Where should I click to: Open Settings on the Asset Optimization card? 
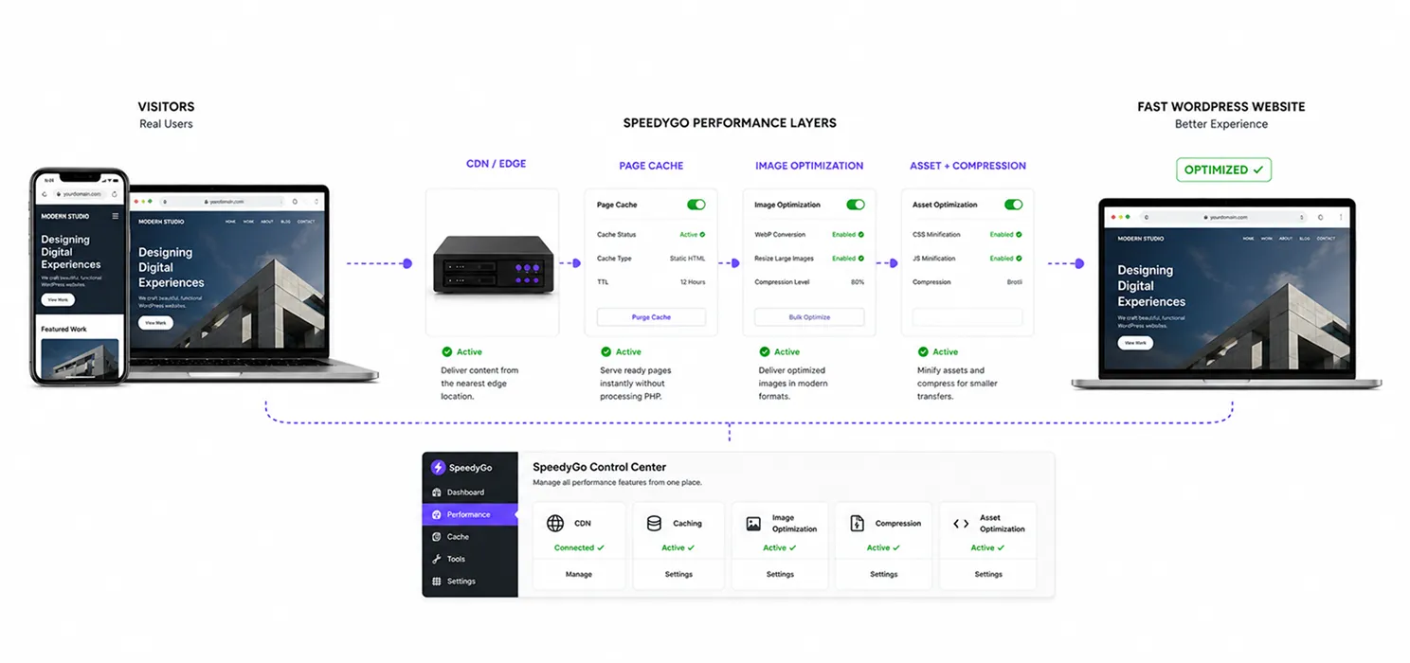pos(988,574)
